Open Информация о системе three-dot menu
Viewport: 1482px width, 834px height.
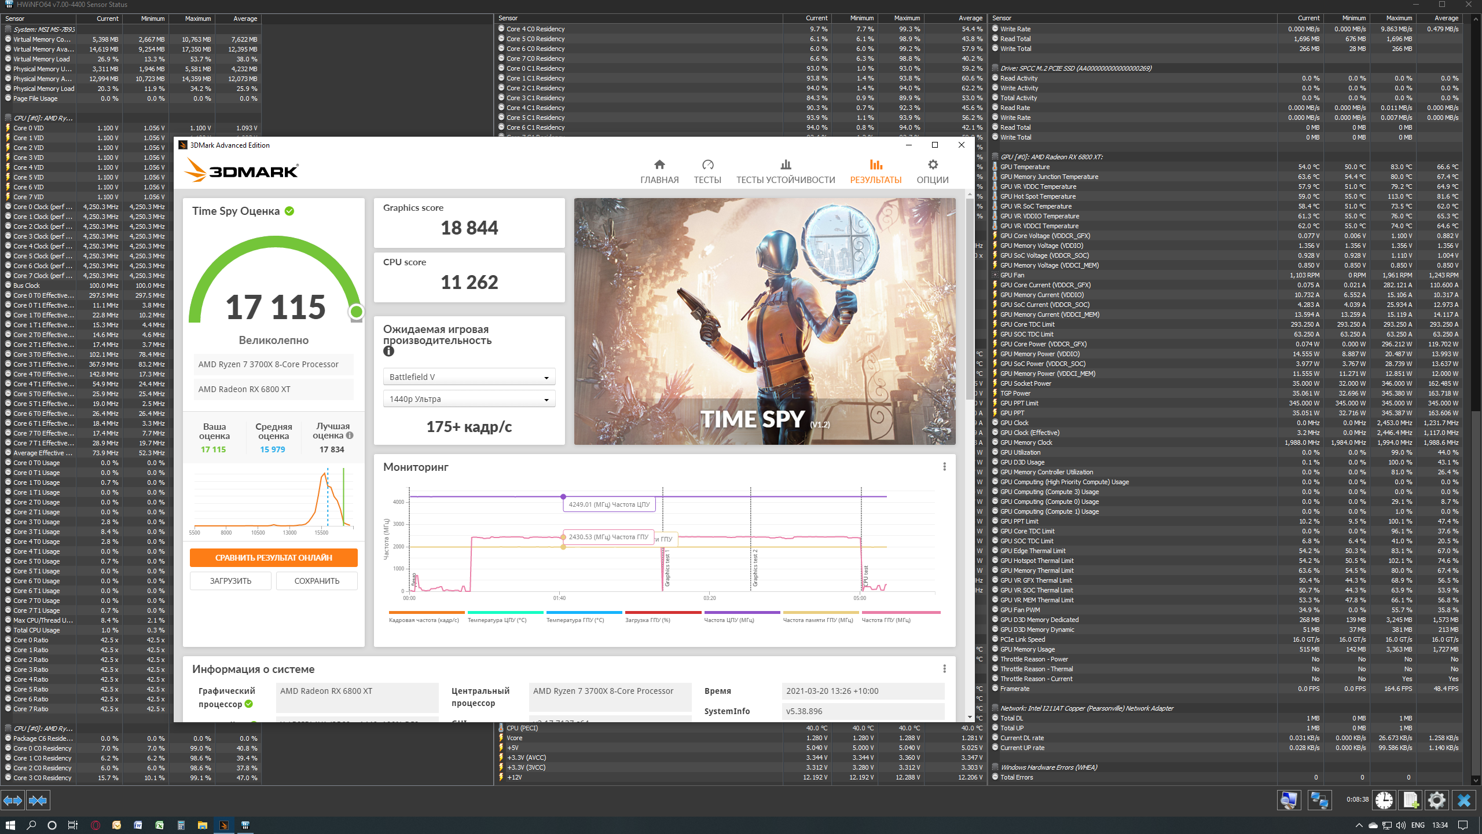click(x=944, y=669)
